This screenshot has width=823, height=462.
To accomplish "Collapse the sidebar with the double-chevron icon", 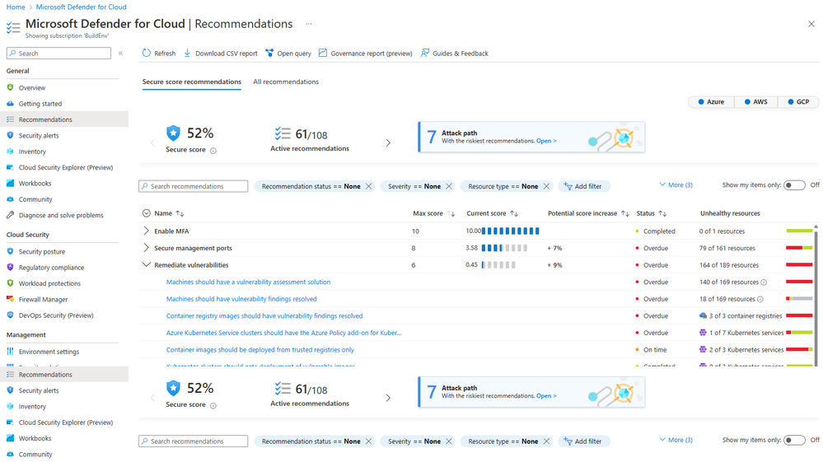I will (121, 53).
